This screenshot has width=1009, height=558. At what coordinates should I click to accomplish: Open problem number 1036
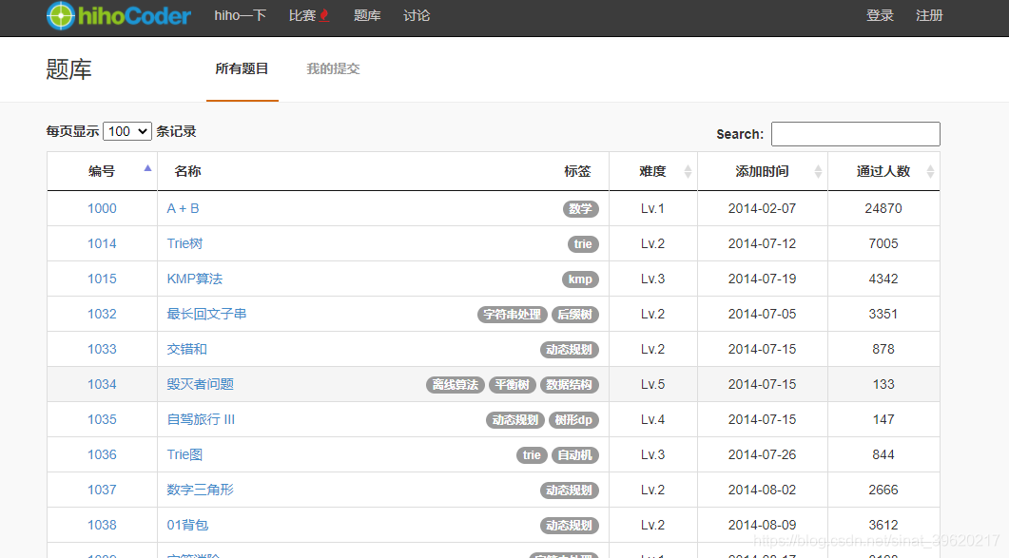102,454
